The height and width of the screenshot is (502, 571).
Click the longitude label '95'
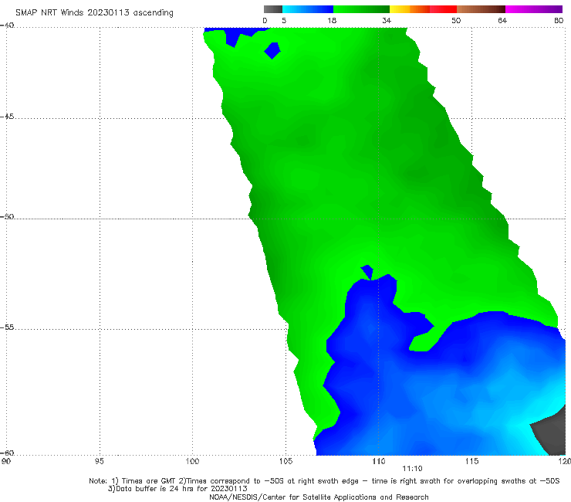point(99,462)
